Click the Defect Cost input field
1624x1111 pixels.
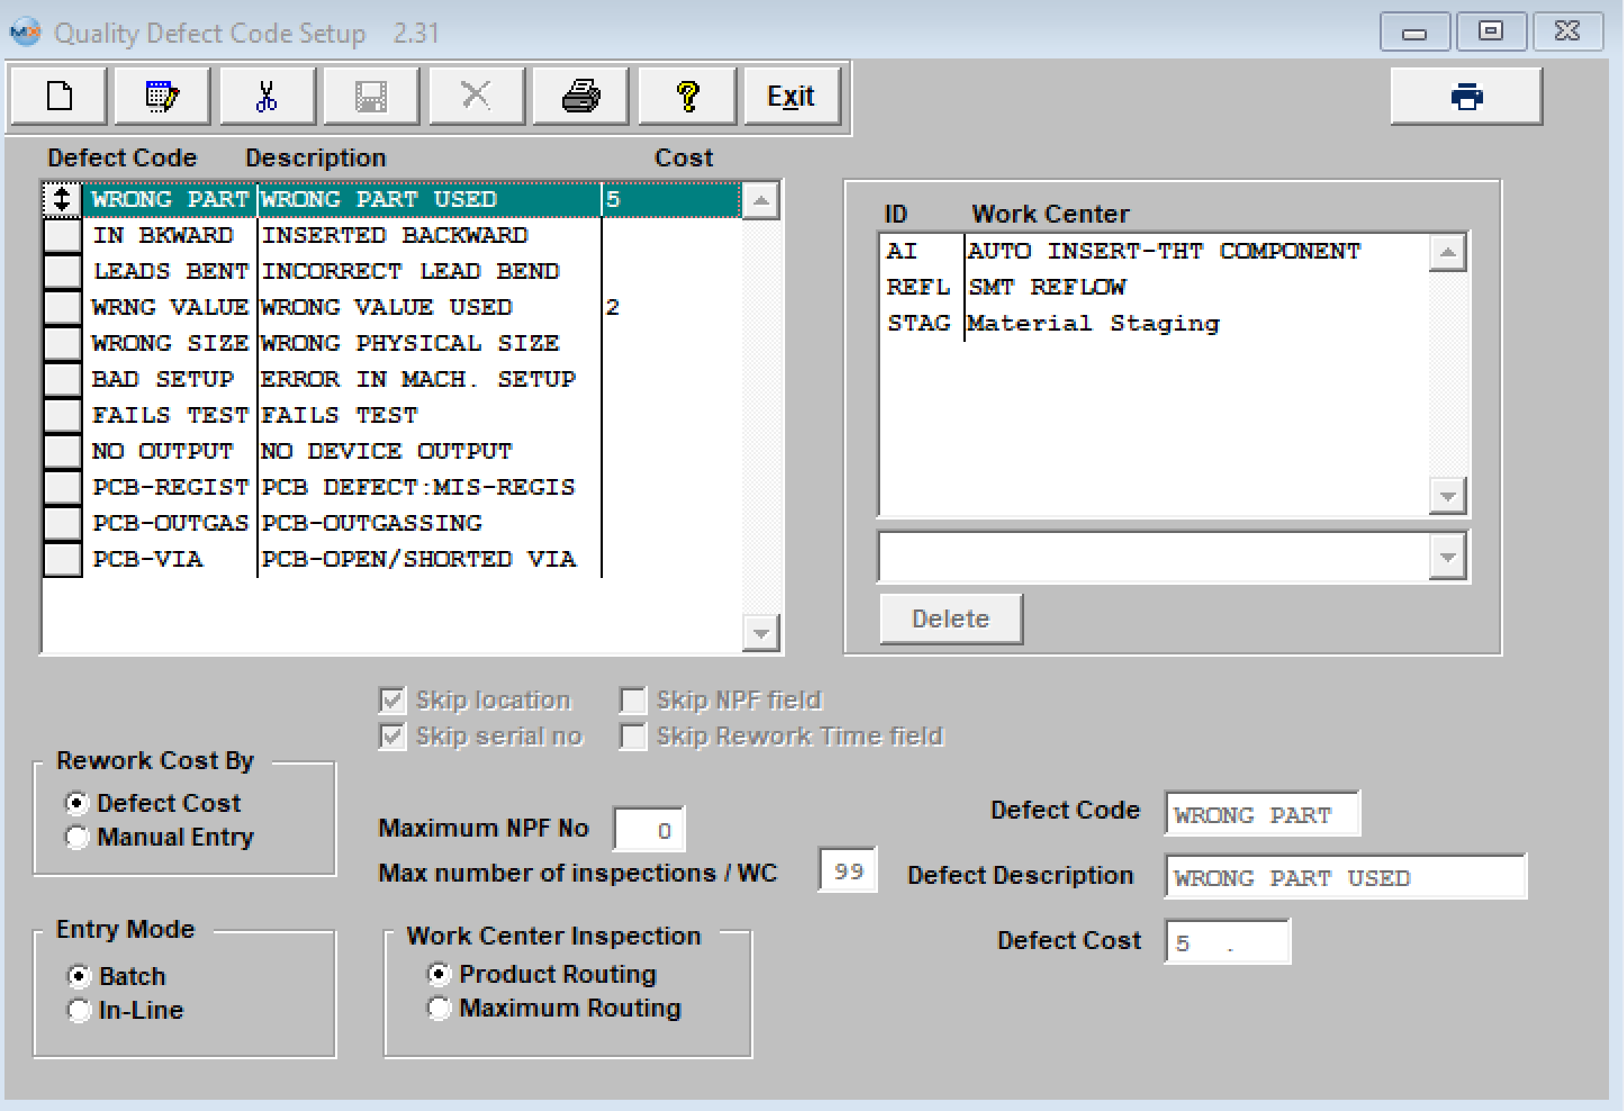point(1227,942)
